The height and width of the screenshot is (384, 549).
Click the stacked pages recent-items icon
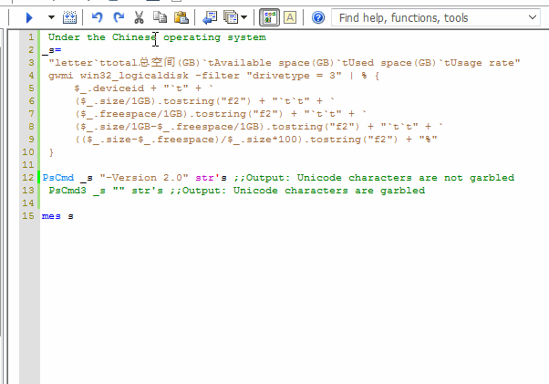tap(231, 17)
